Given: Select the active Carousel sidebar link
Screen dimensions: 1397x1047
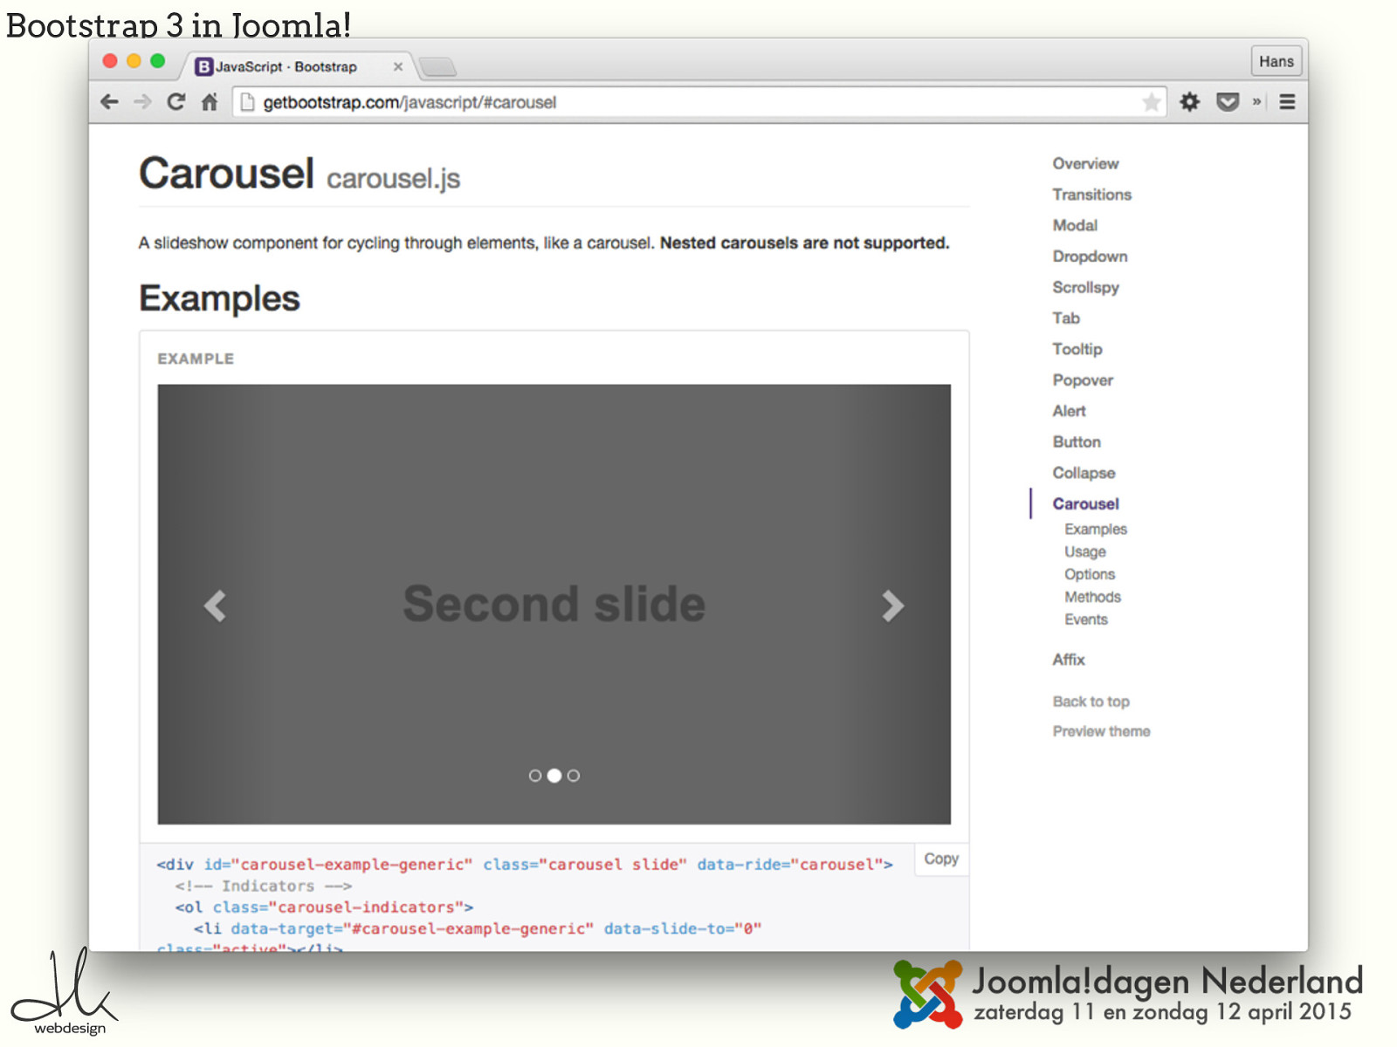Looking at the screenshot, I should coord(1085,504).
